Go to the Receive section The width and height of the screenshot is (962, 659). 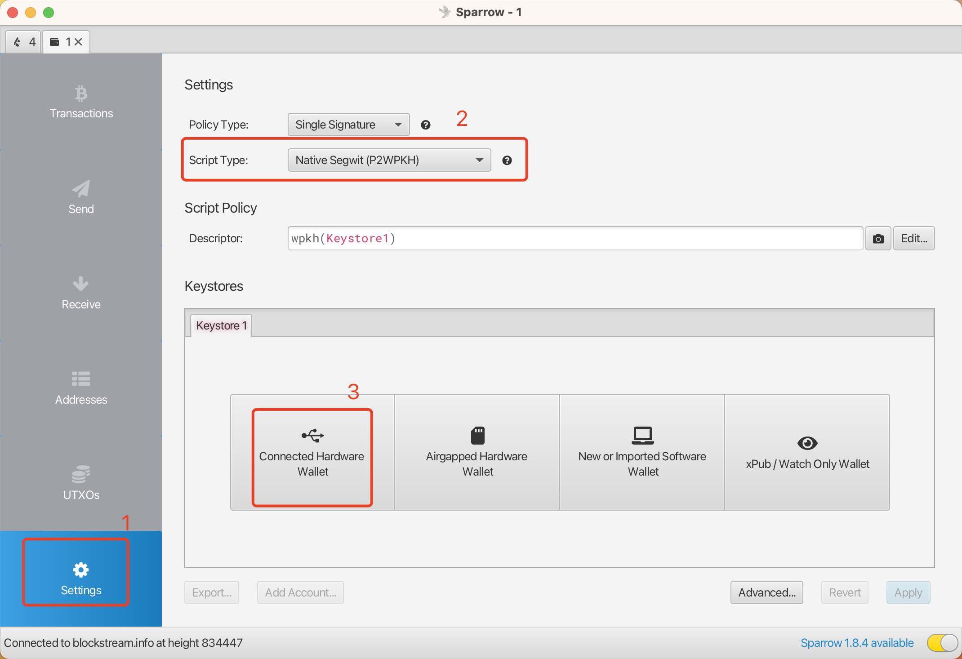coord(81,293)
